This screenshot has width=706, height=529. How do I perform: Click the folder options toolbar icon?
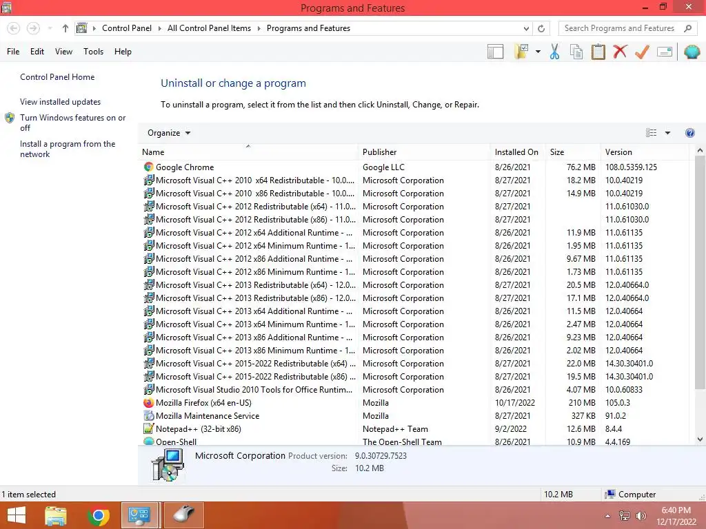point(521,52)
